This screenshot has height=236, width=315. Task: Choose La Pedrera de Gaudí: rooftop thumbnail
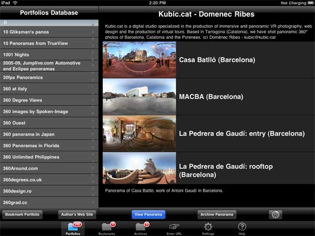pos(139,168)
